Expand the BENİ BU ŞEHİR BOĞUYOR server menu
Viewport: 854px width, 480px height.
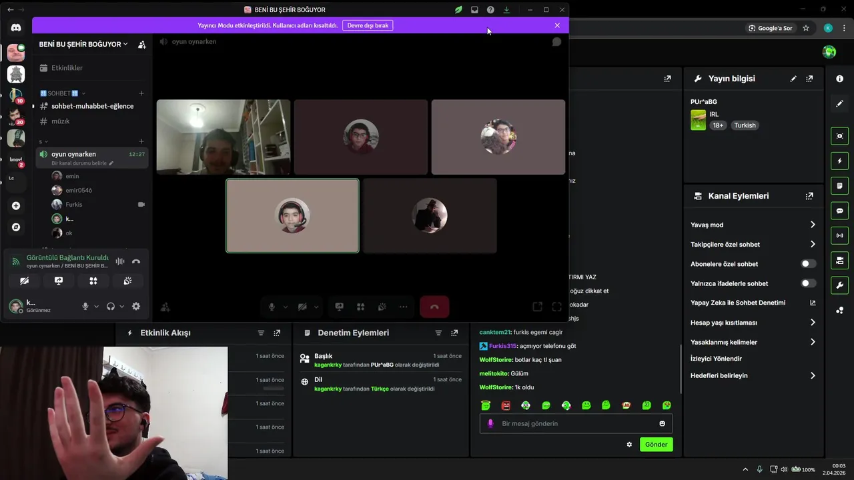[x=83, y=44]
